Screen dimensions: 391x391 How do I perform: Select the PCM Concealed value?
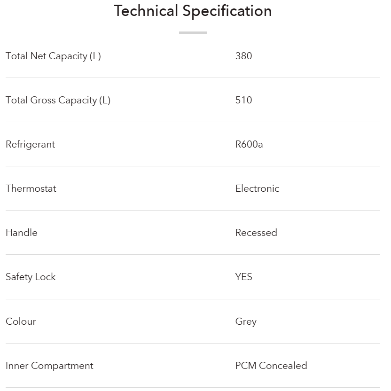point(271,366)
